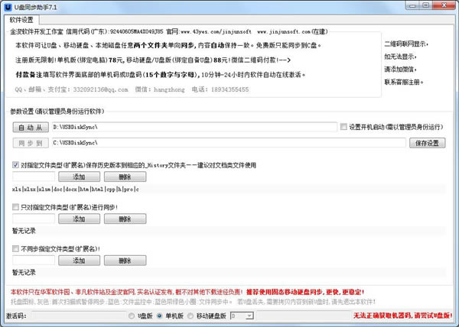Choose the 移动硬盘版 radio option

pyautogui.click(x=191, y=315)
